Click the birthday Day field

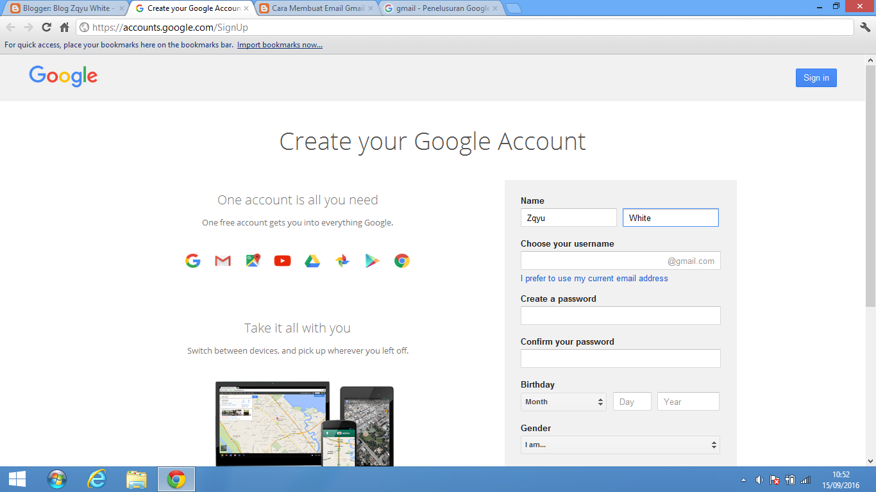[632, 402]
